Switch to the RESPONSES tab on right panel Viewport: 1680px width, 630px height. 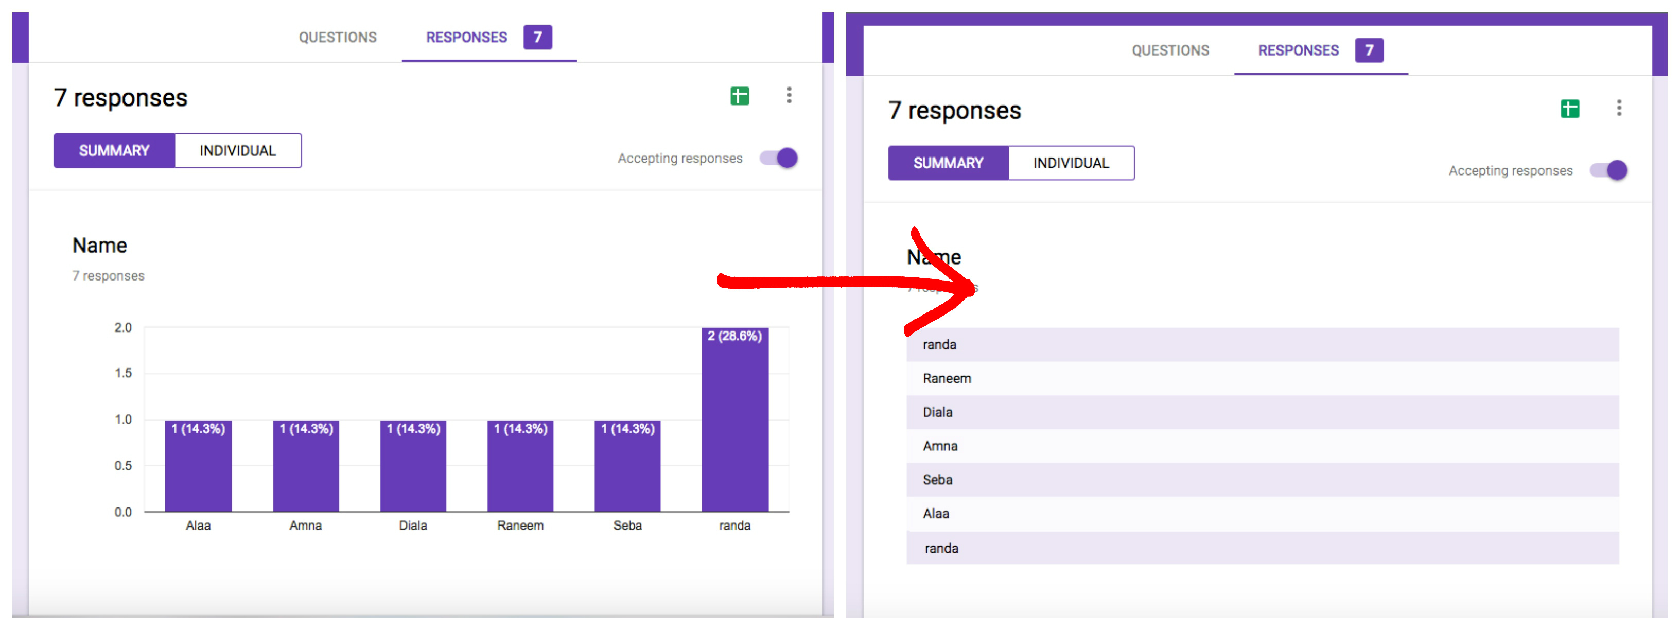[x=1297, y=50]
